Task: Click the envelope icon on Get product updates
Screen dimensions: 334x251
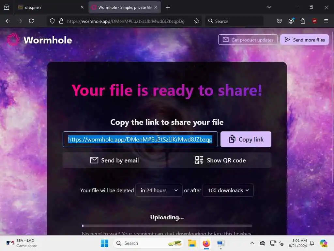Action: point(226,40)
